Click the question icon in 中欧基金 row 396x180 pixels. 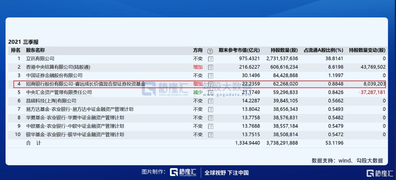210,126
